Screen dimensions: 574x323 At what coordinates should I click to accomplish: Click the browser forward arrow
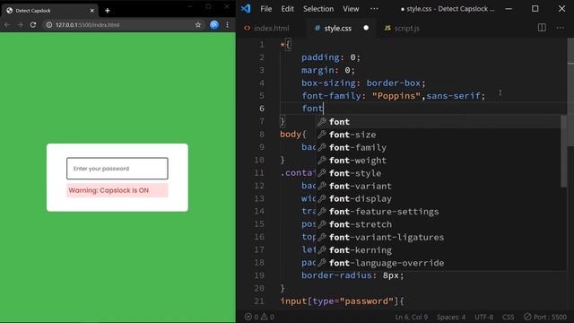click(x=20, y=24)
